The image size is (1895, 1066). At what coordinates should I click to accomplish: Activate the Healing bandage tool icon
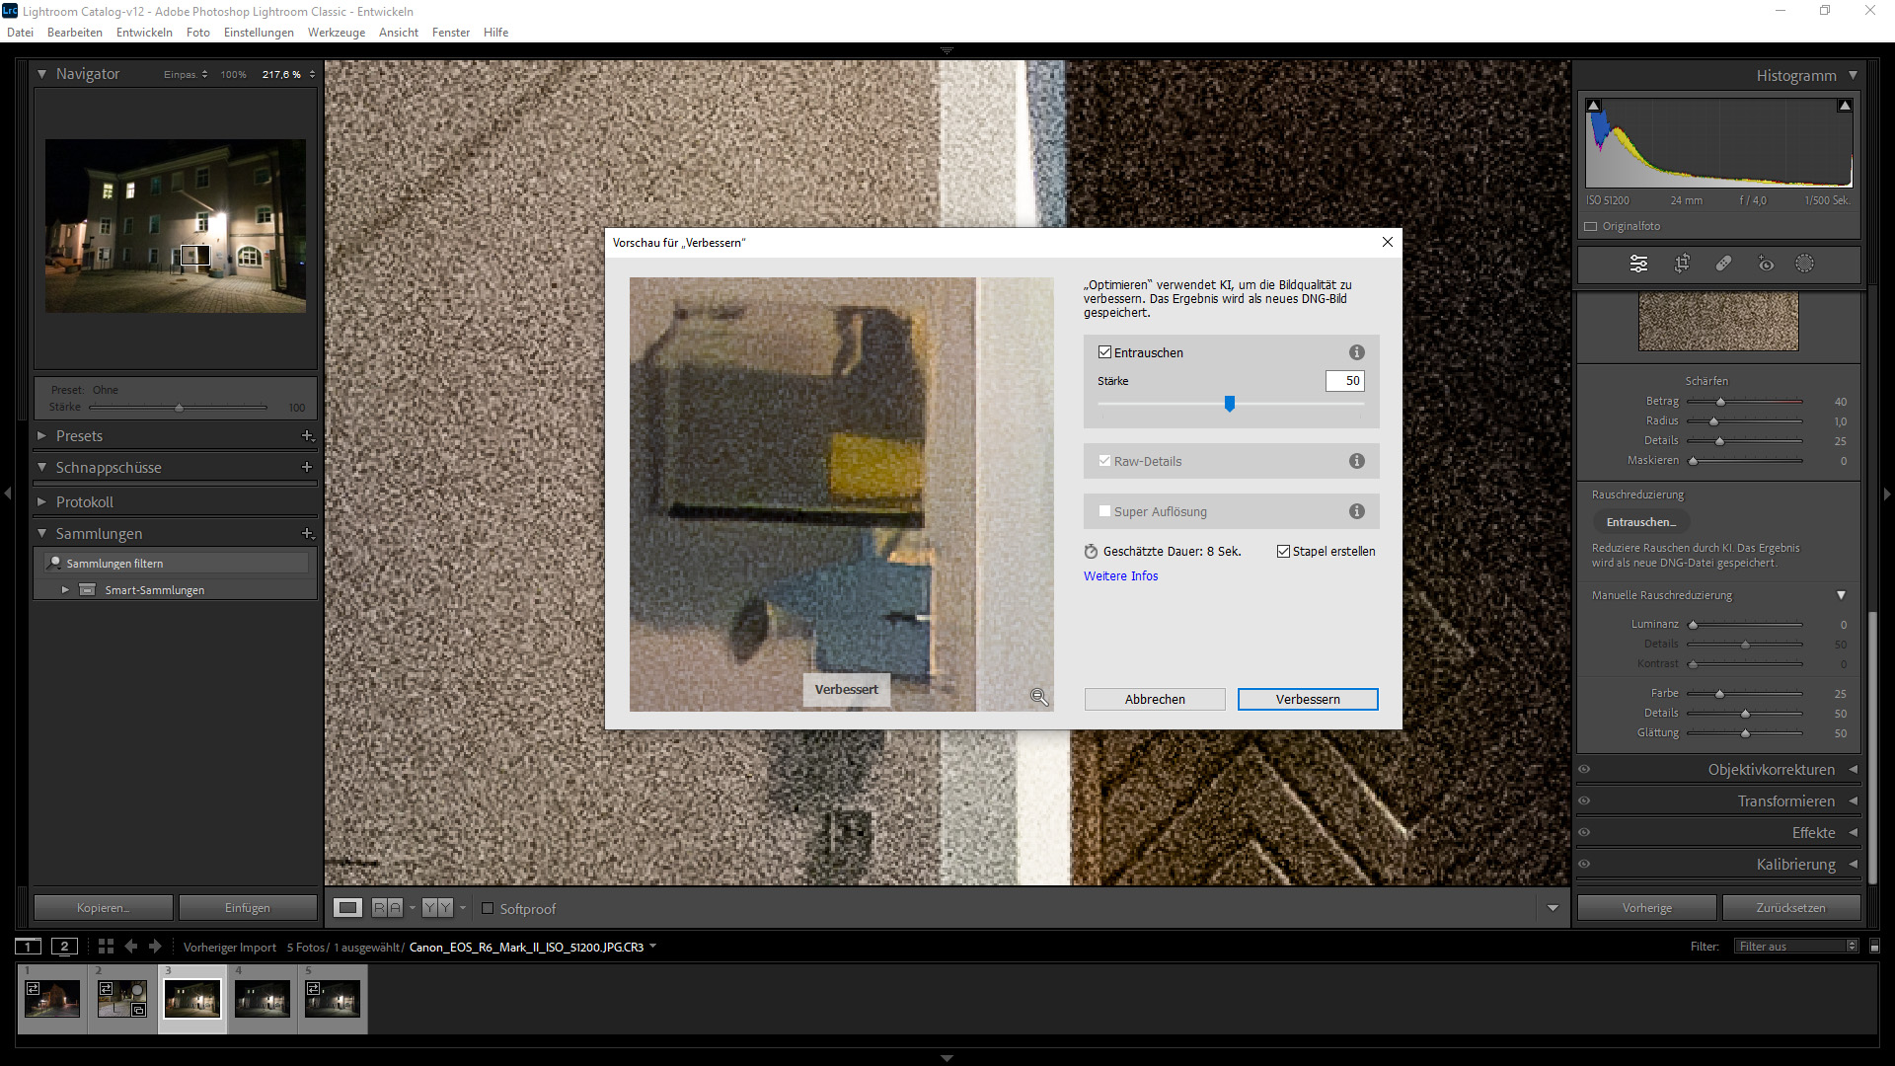click(x=1723, y=264)
